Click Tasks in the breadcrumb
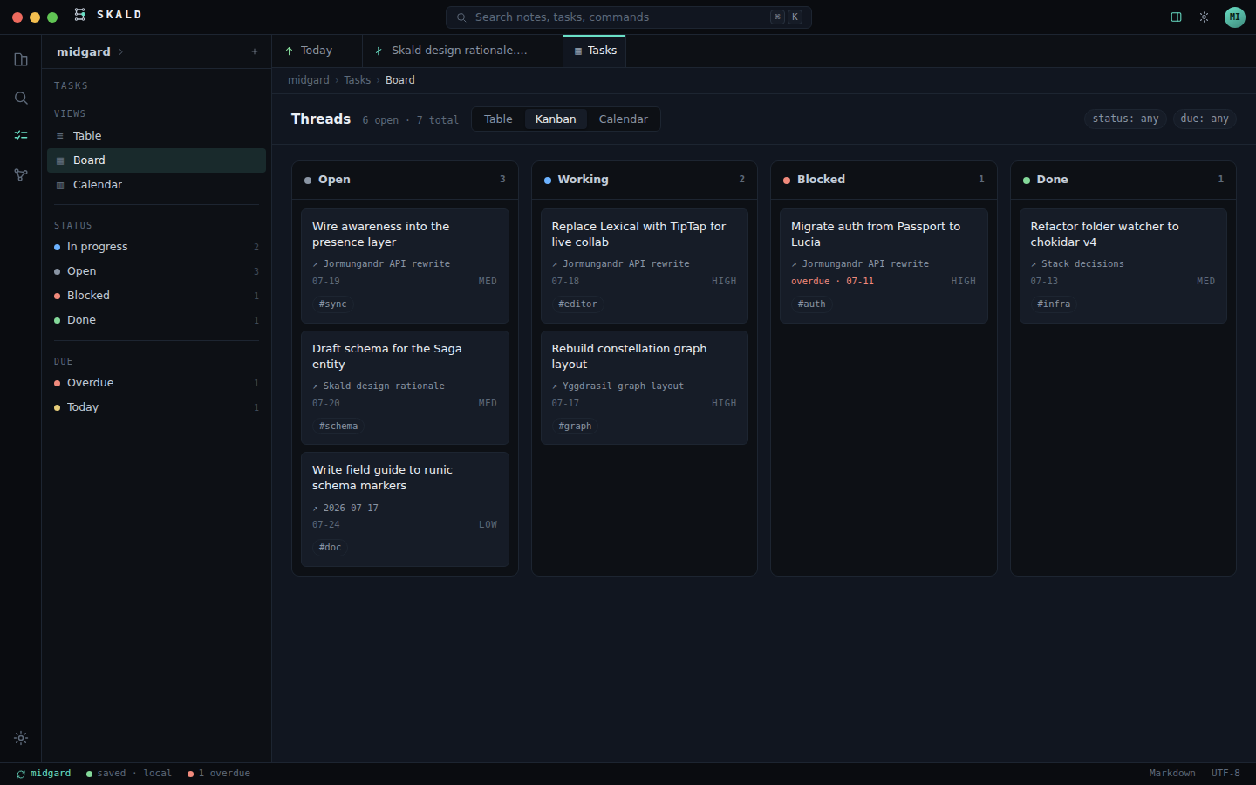 [357, 80]
